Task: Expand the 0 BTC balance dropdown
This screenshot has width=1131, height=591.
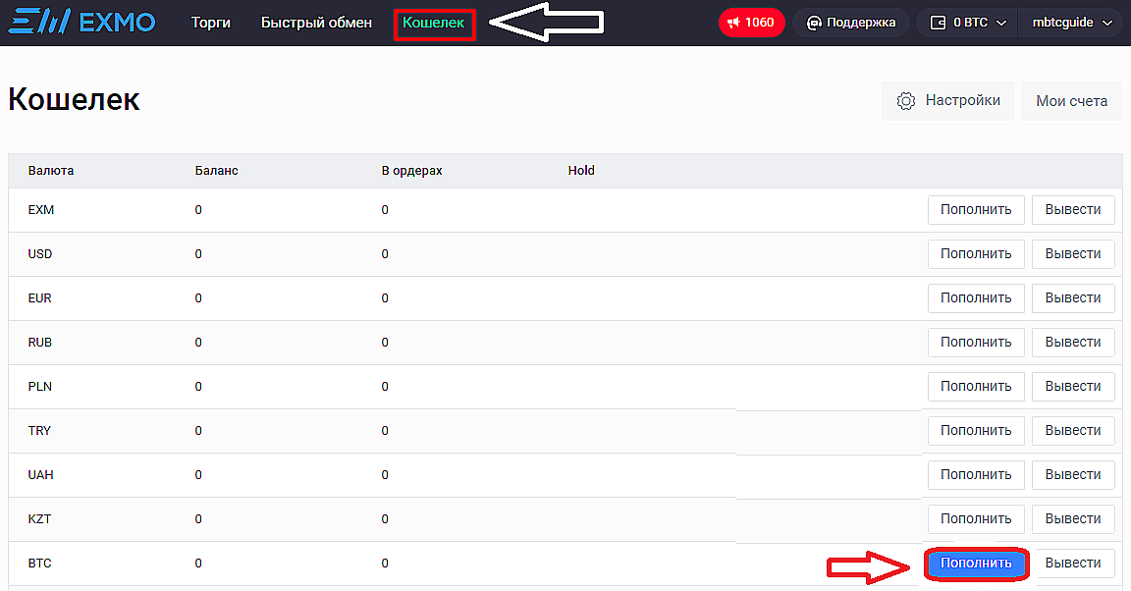Action: tap(967, 23)
